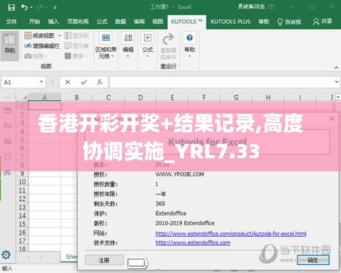Click the 确定 confirm button
341x273 pixels.
[313, 259]
